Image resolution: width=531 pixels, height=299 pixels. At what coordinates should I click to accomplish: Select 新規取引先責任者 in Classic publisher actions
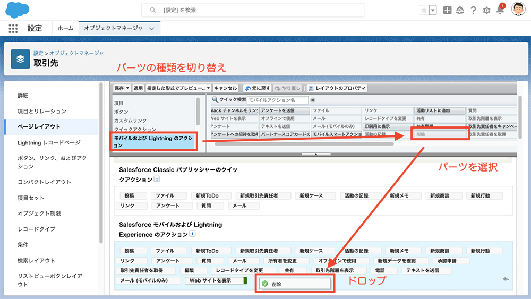tap(263, 196)
